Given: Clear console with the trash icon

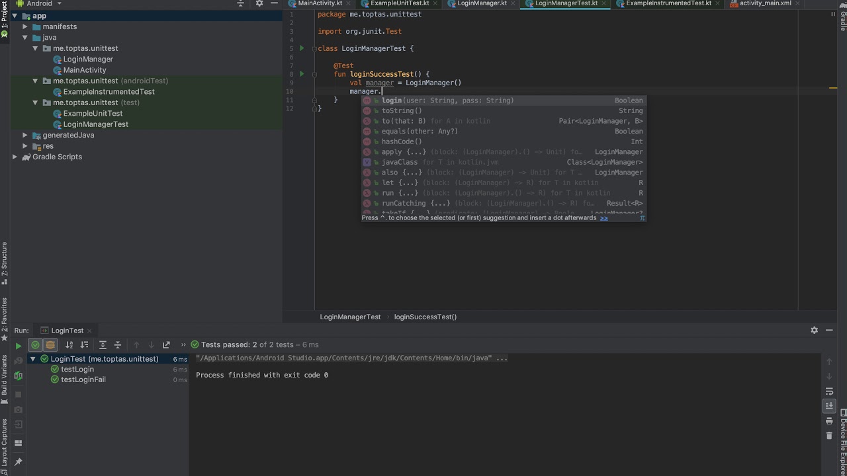Looking at the screenshot, I should click(x=829, y=436).
